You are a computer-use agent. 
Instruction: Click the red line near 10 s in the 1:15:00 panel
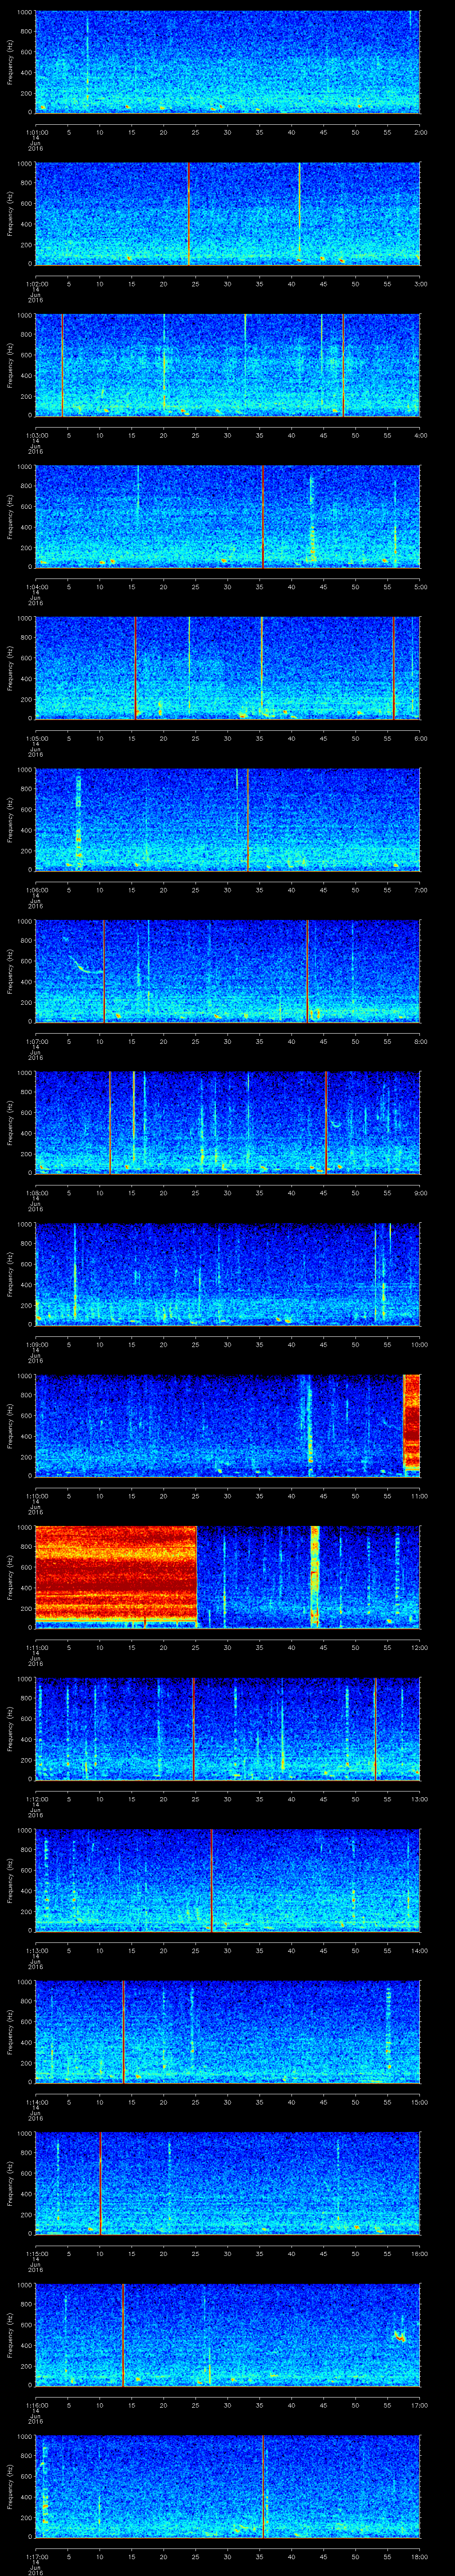click(x=101, y=2183)
